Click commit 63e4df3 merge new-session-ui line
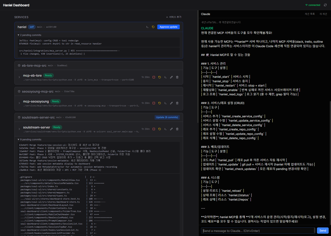331x236 pixels. tap(59, 145)
